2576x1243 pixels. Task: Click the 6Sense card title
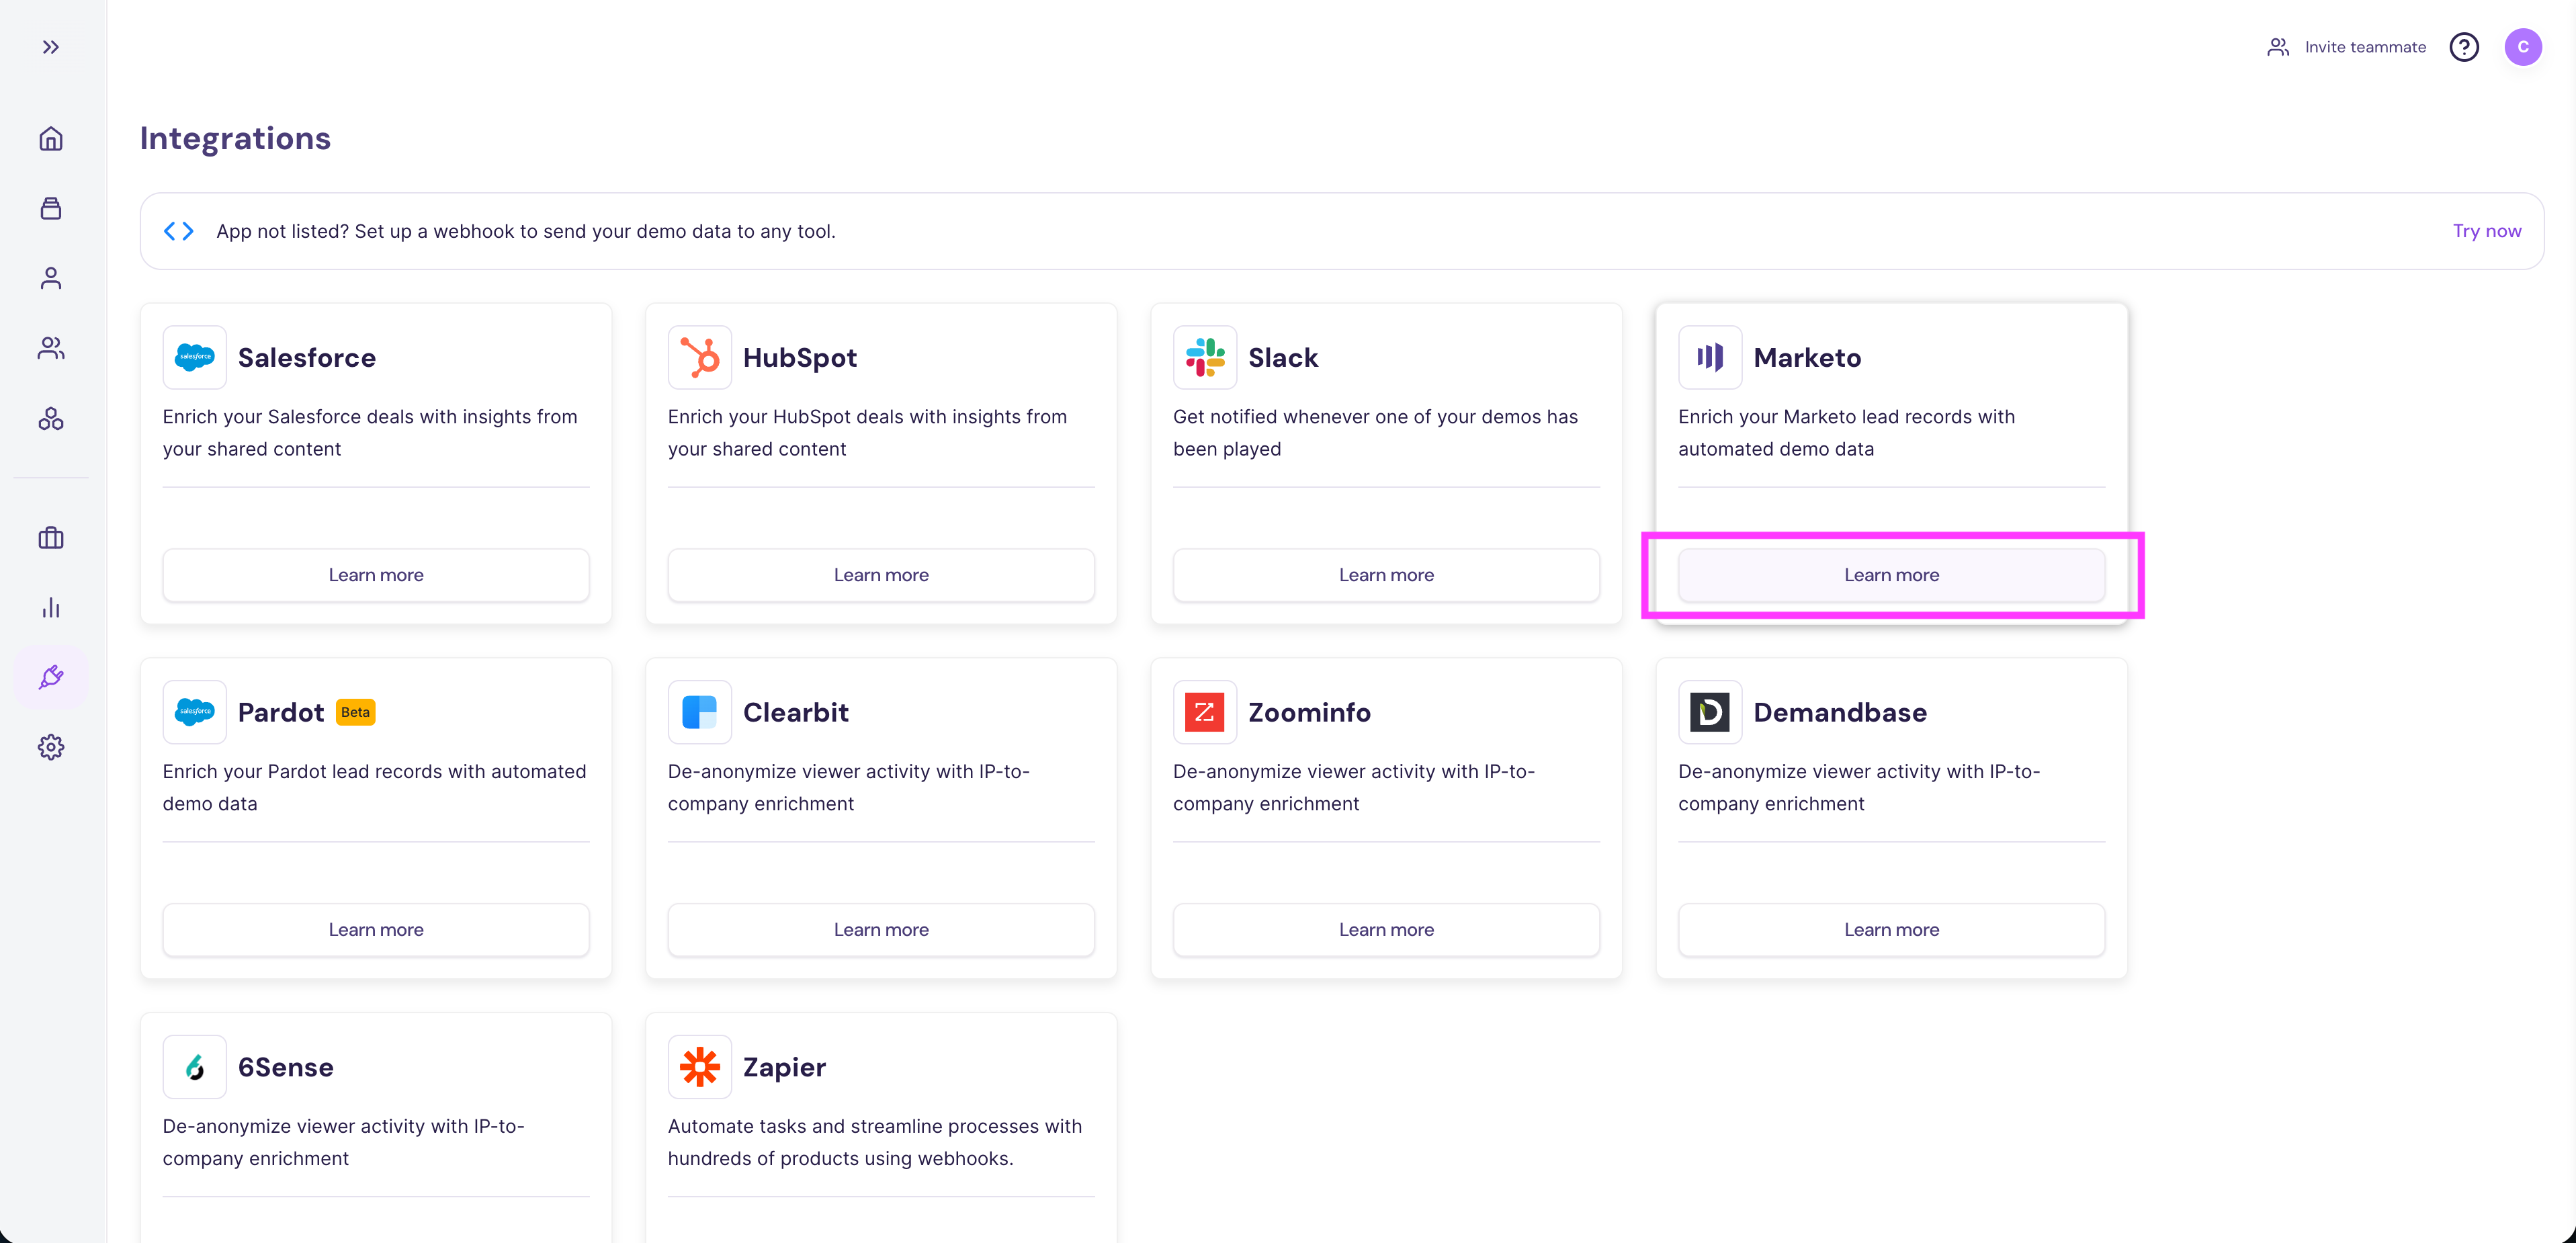click(286, 1068)
